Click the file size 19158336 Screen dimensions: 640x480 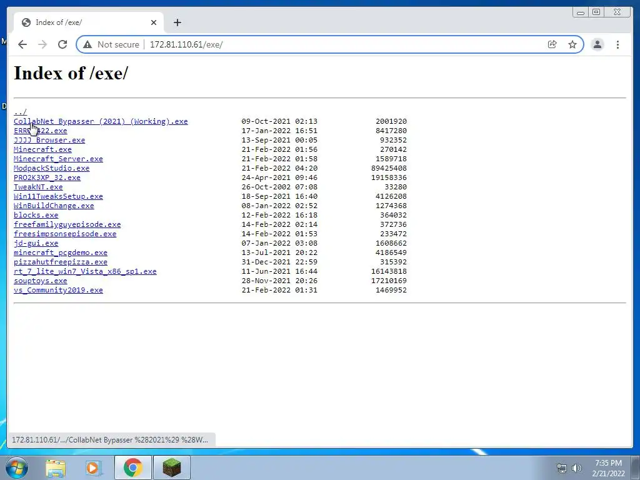tap(389, 177)
